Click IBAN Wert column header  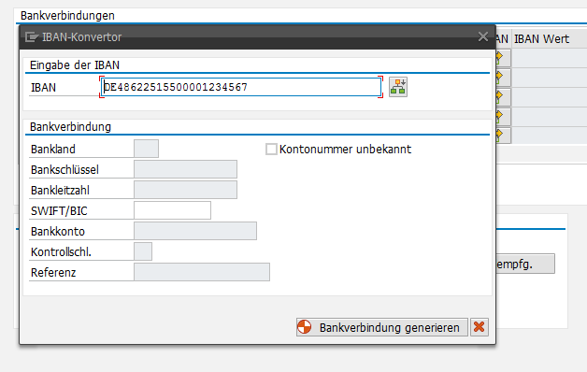click(x=541, y=39)
